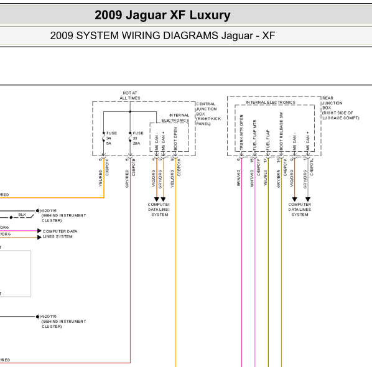Viewport: 372px width, 367px height.
Task: Click "COMPUTER DATA LINES SYSTEM" next to left-pointing wires
Action: tap(60, 234)
